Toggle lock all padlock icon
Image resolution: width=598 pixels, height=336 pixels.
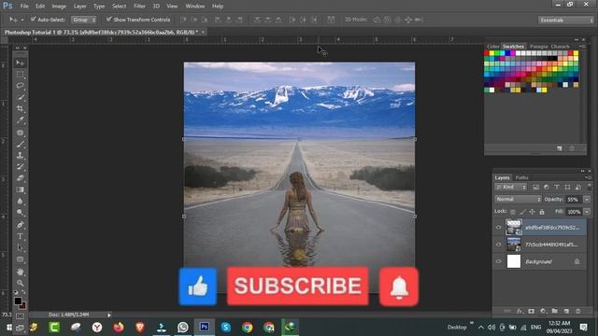click(542, 212)
